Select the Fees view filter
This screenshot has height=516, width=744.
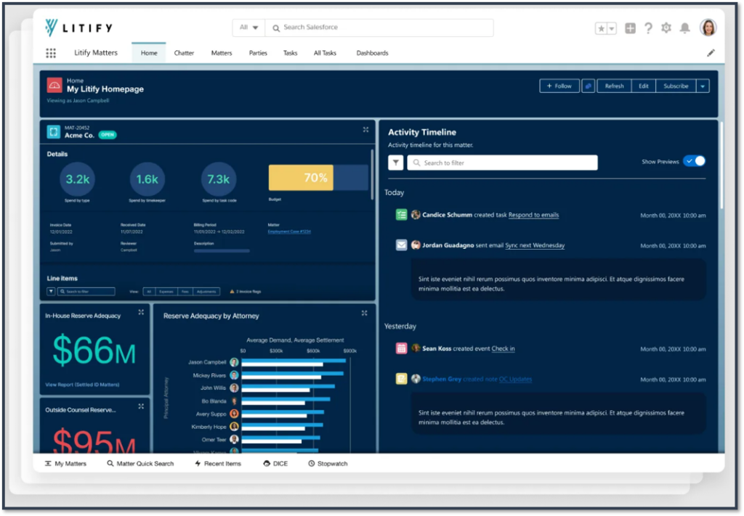coord(185,292)
